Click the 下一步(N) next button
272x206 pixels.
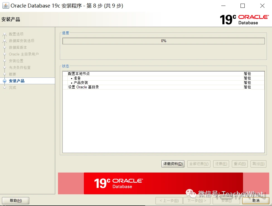pyautogui.click(x=197, y=201)
